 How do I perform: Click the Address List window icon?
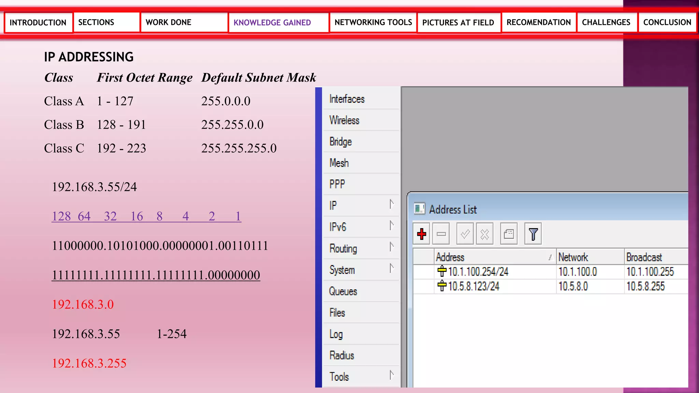click(419, 208)
